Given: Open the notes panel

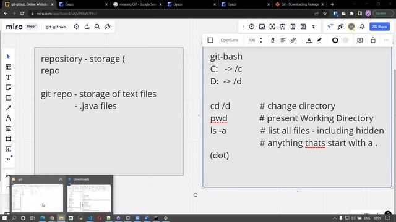Looking at the screenshot, I should pyautogui.click(x=303, y=27).
